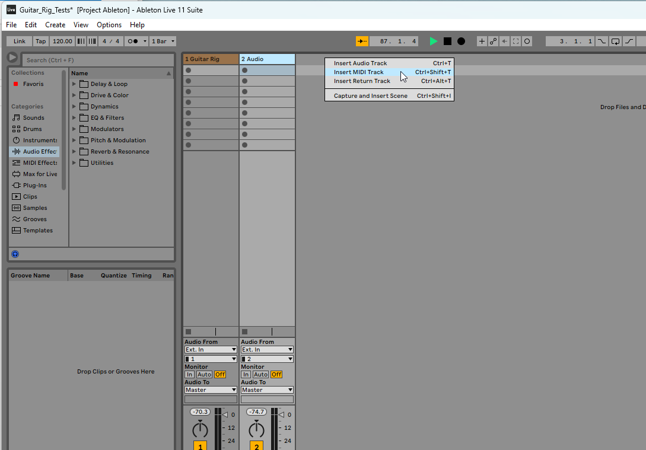Set Guitar Rig track monitor to Off
The image size is (646, 450).
point(220,374)
